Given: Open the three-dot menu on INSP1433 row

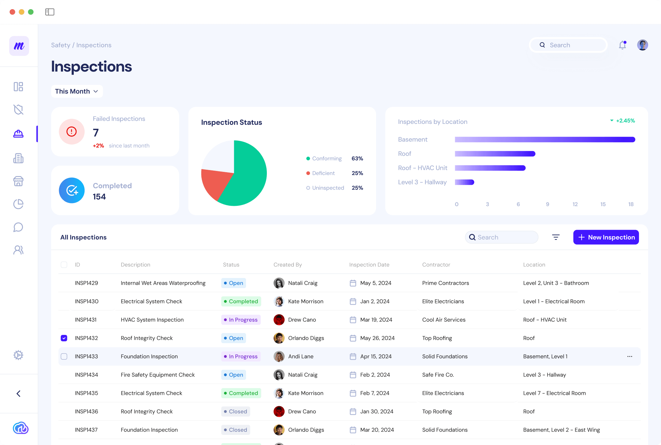Looking at the screenshot, I should pos(629,356).
